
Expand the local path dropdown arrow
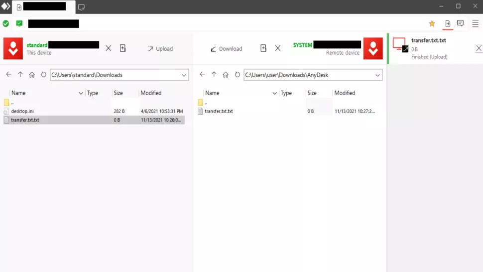[x=184, y=75]
